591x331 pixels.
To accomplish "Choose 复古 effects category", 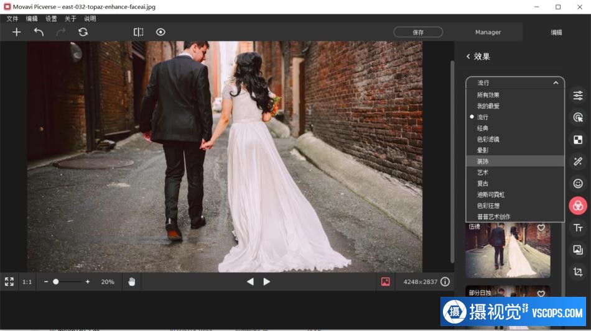I will coord(515,184).
